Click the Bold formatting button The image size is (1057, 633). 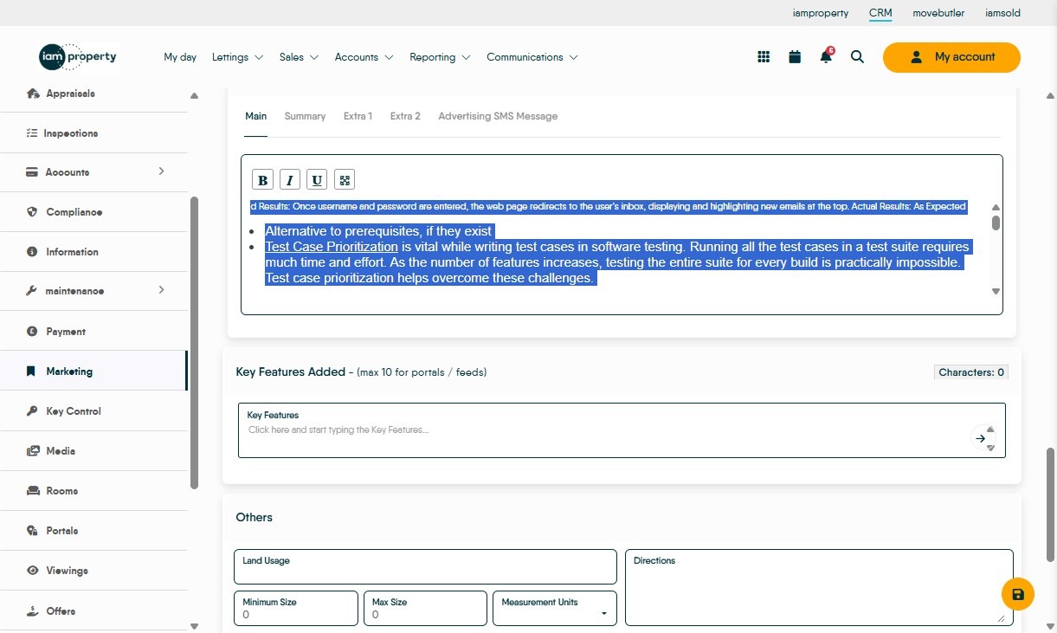(262, 180)
